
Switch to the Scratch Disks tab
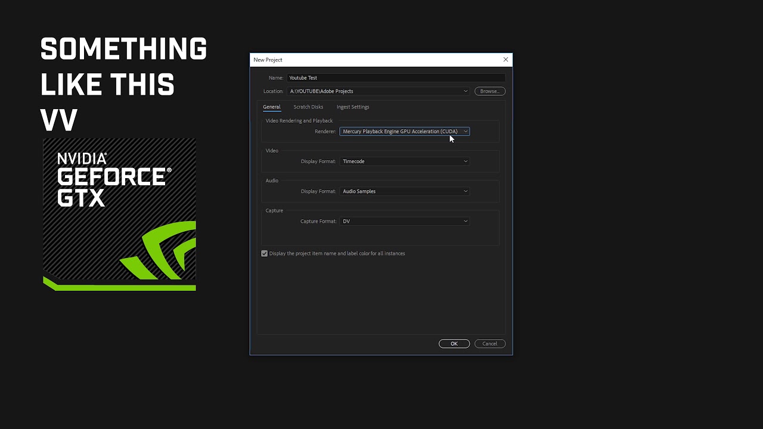[308, 107]
